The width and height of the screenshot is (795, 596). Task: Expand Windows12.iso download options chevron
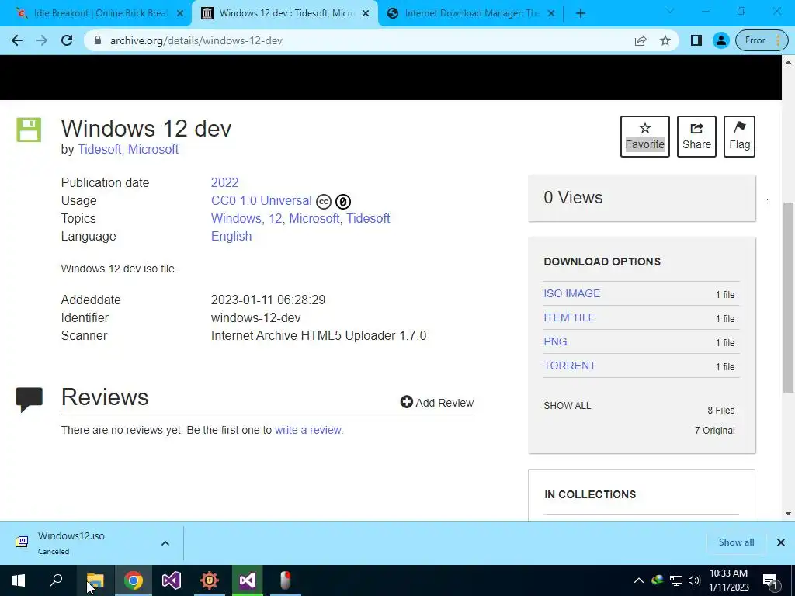165,543
